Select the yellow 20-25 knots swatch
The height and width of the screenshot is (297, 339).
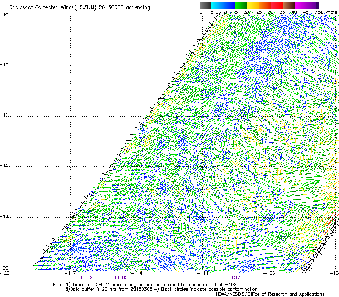click(253, 5)
